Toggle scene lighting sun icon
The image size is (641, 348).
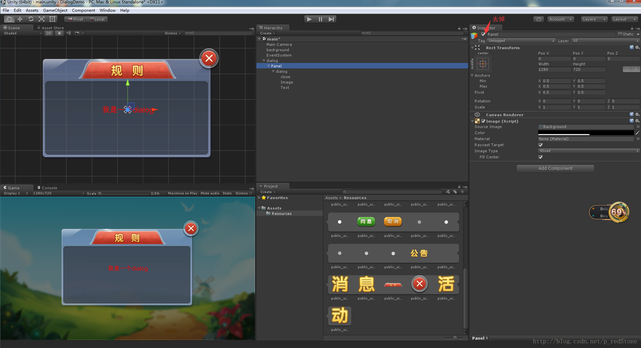(59, 33)
